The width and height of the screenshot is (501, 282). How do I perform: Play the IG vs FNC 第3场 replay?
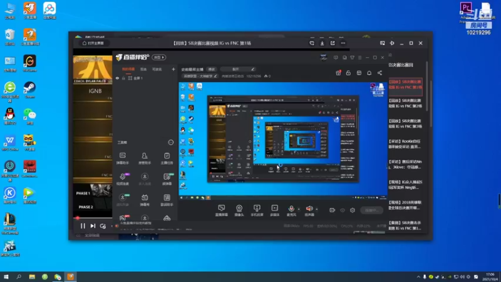coord(405,123)
